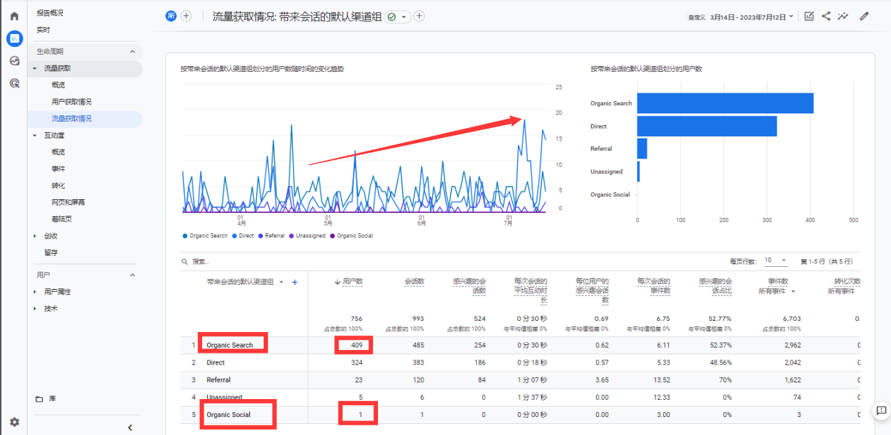The height and width of the screenshot is (435, 891).
Task: Toggle the Organic Social legend entry
Action: pos(352,236)
